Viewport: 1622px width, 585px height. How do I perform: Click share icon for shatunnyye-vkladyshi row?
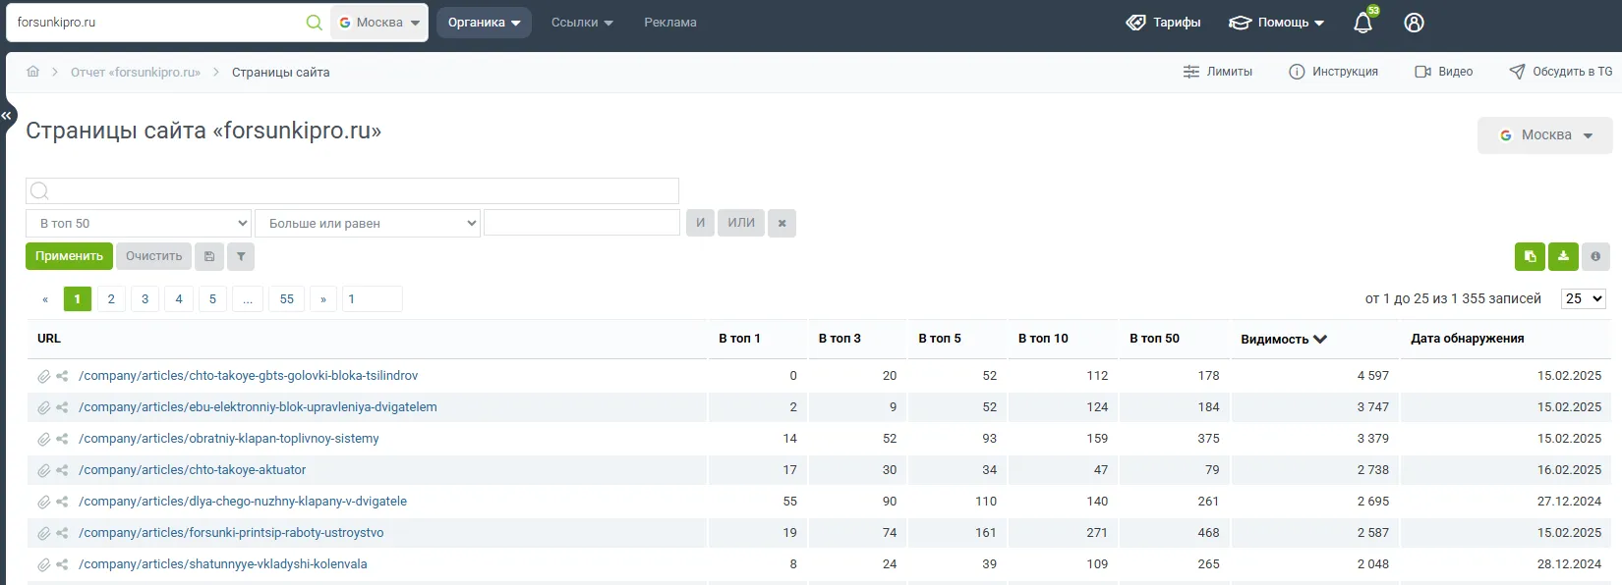coord(62,564)
